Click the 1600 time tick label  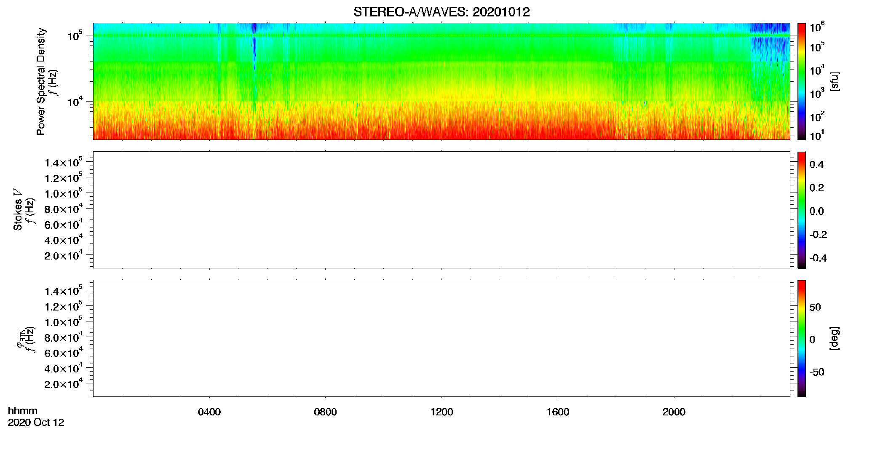(x=558, y=412)
